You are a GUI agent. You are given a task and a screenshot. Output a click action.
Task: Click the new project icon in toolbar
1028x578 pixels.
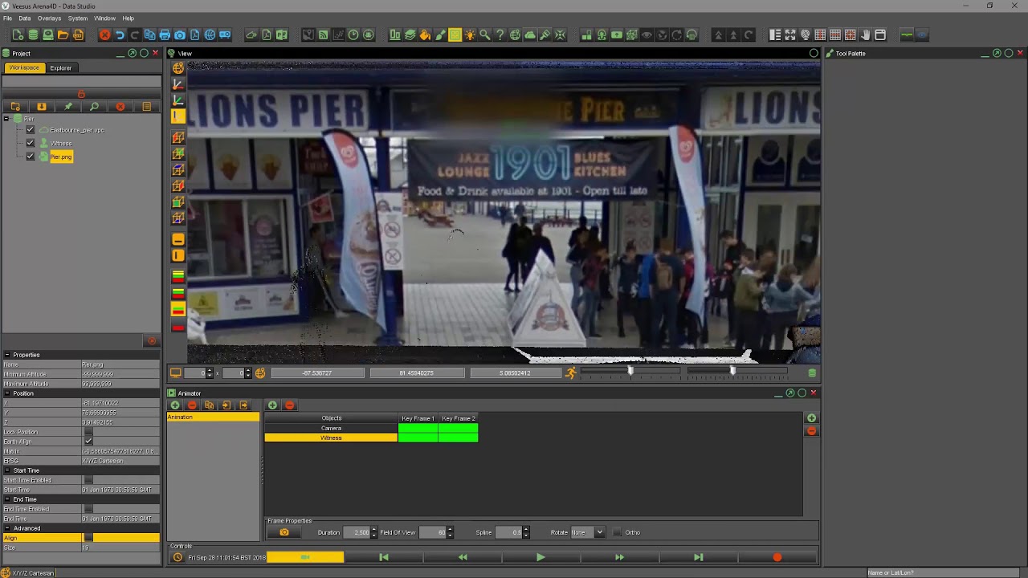(x=18, y=35)
